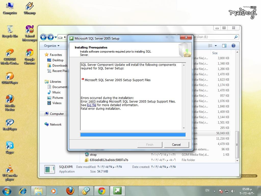Toggle the Explorer preview pane
Viewport: 261px width, 196px height.
pyautogui.click(x=224, y=46)
